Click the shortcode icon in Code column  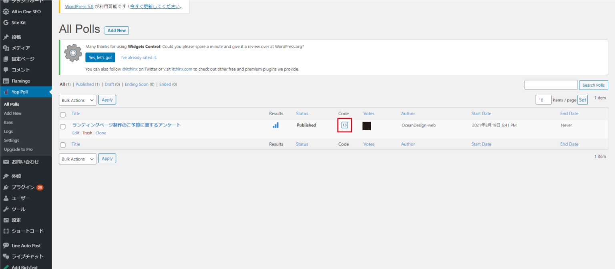tap(344, 125)
